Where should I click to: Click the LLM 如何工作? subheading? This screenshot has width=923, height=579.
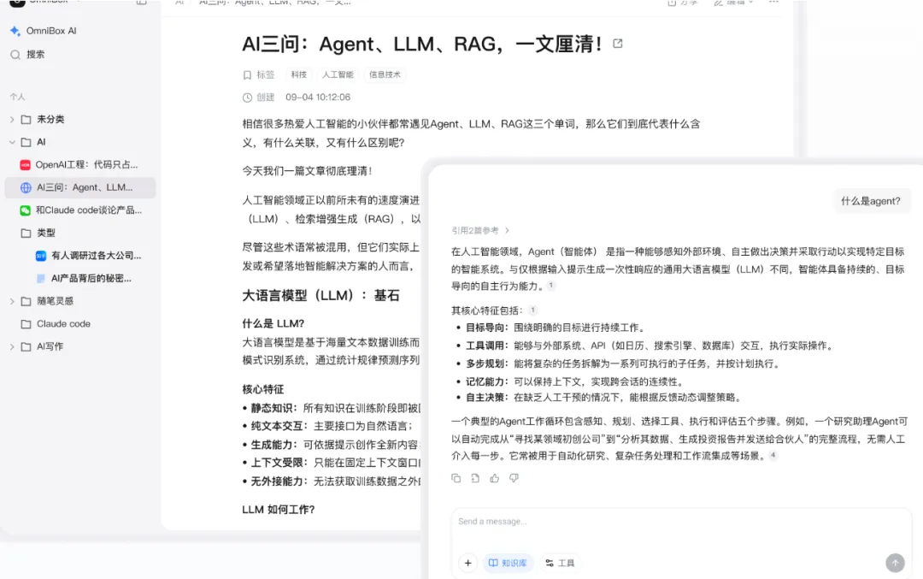(x=279, y=510)
